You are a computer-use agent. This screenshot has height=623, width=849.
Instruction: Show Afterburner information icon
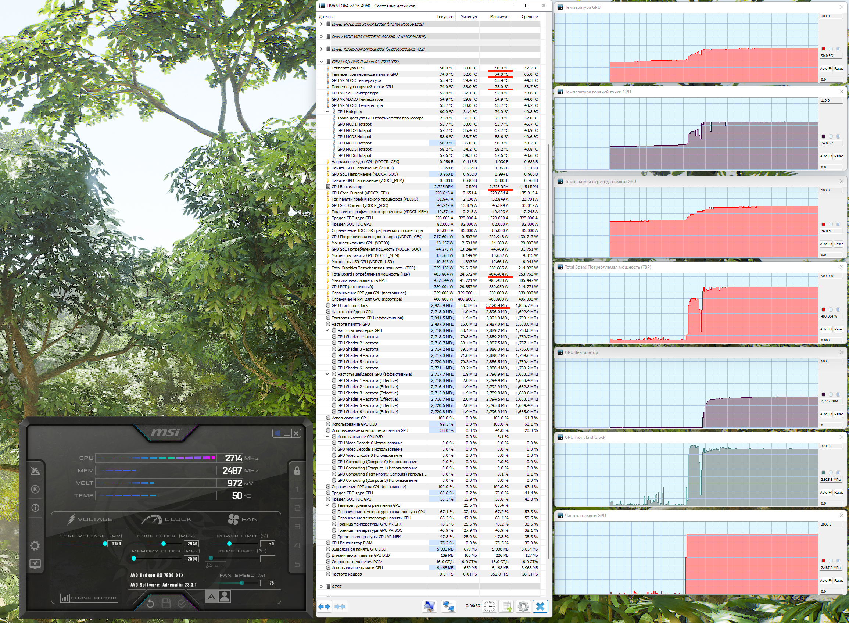coord(35,508)
